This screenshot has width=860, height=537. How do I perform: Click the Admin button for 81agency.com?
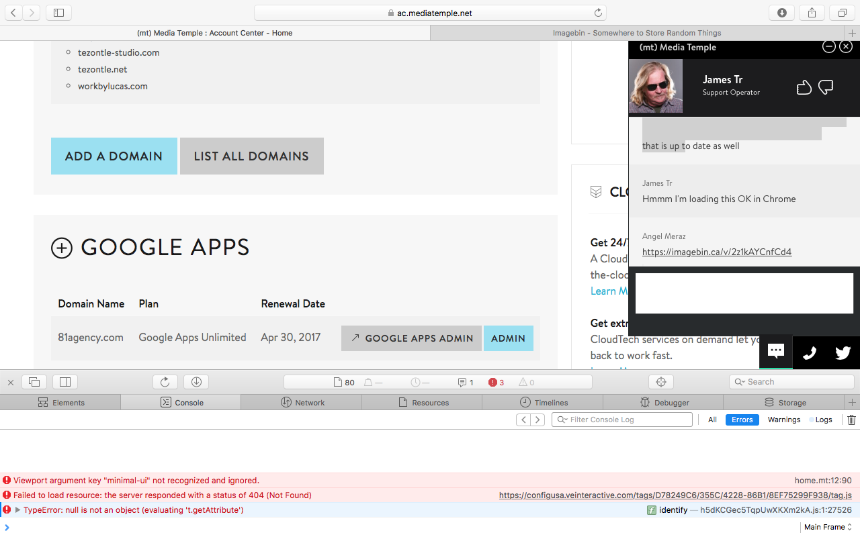pyautogui.click(x=509, y=338)
